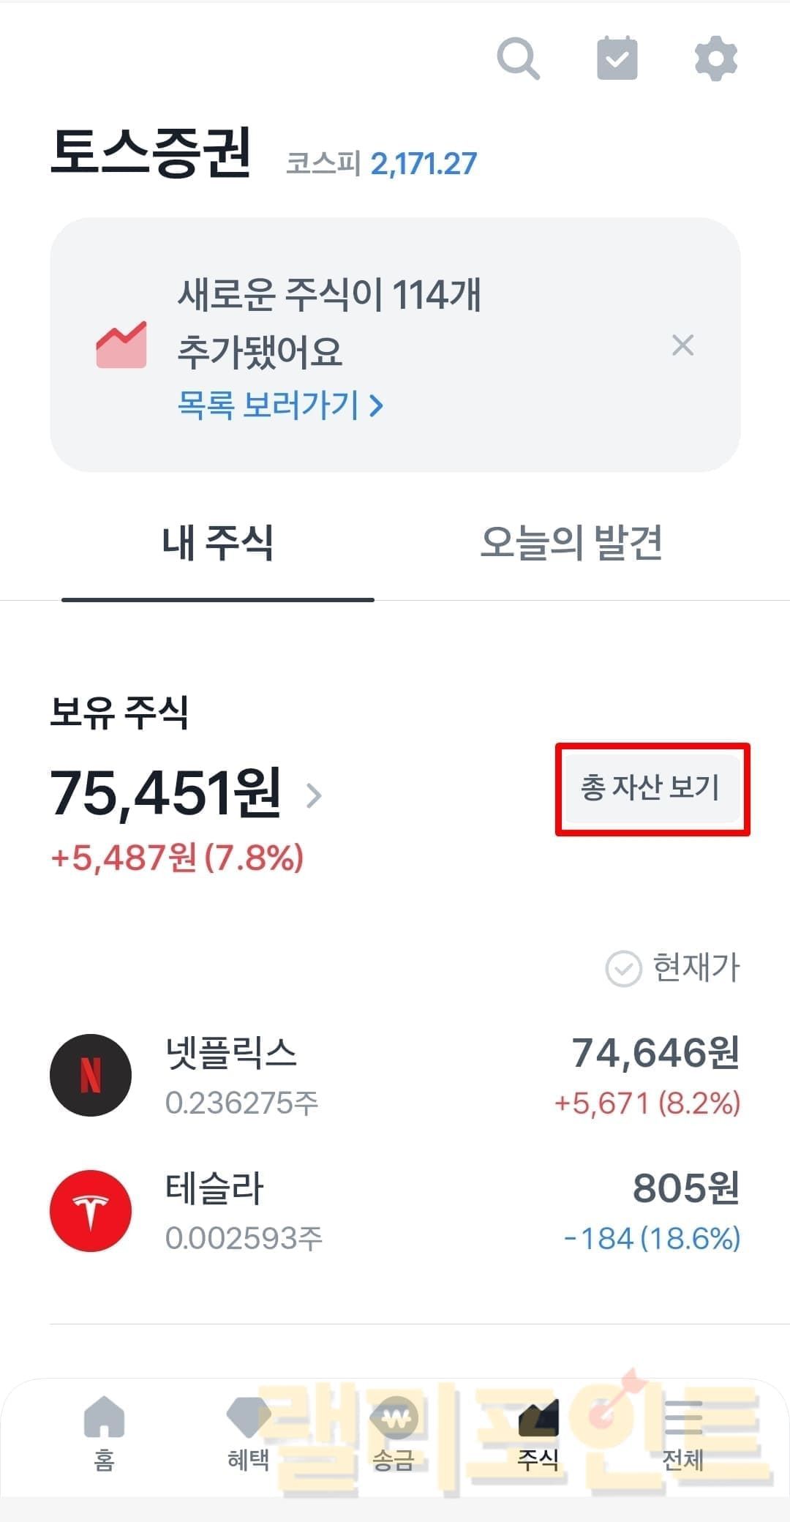Dismiss the new stocks banner
Screen dimensions: 790x1522
682,345
